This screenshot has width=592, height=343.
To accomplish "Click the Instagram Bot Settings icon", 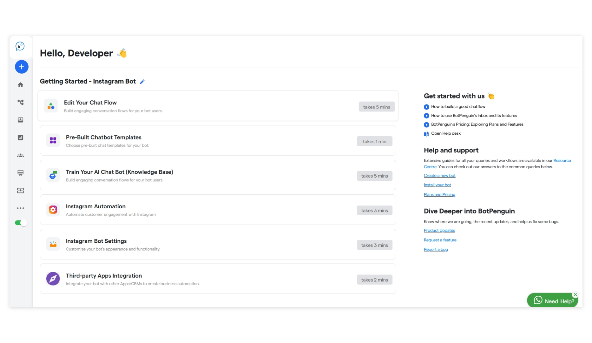I will [x=53, y=244].
